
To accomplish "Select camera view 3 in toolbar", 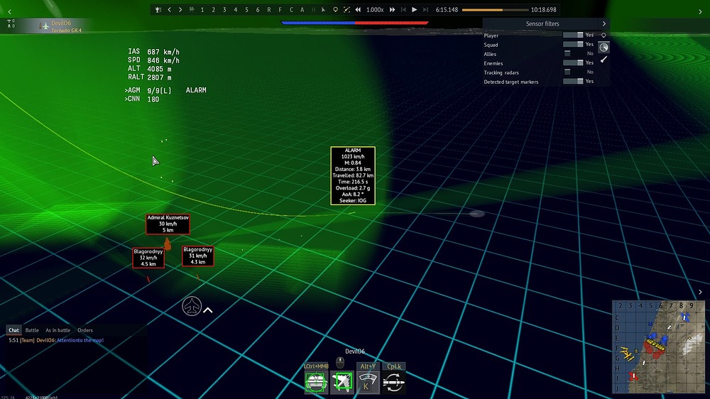I will tap(224, 9).
